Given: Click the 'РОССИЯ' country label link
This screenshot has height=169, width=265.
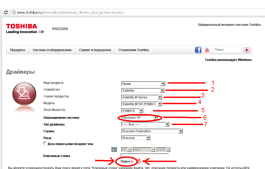Looking at the screenshot, I should click(60, 29).
